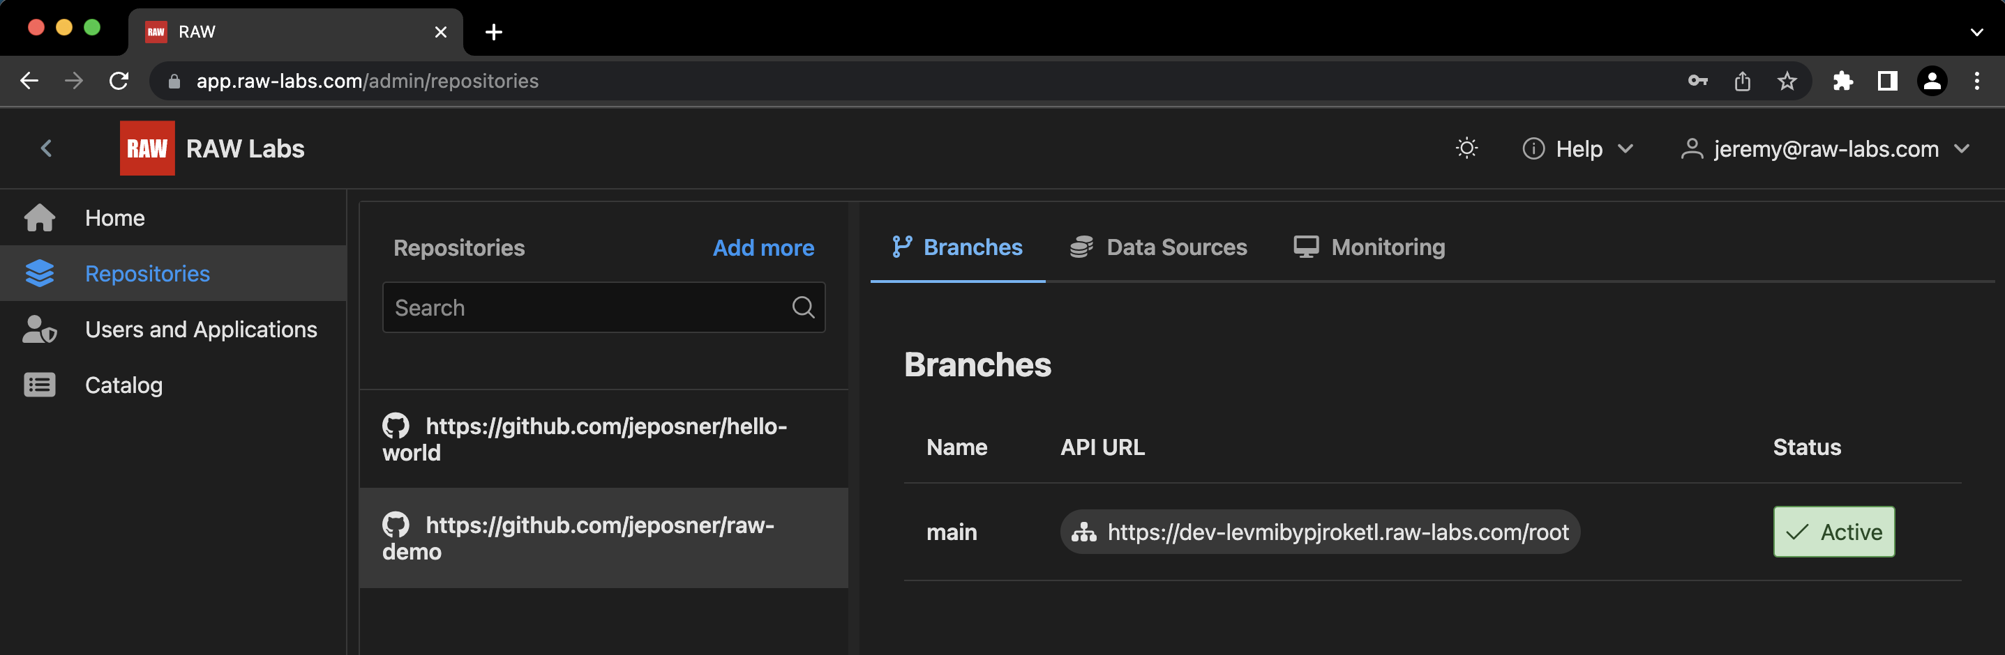Click the address bar URL
This screenshot has height=655, width=2005.
[368, 81]
